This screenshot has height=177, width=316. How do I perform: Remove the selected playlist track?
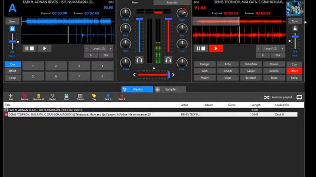[24, 97]
